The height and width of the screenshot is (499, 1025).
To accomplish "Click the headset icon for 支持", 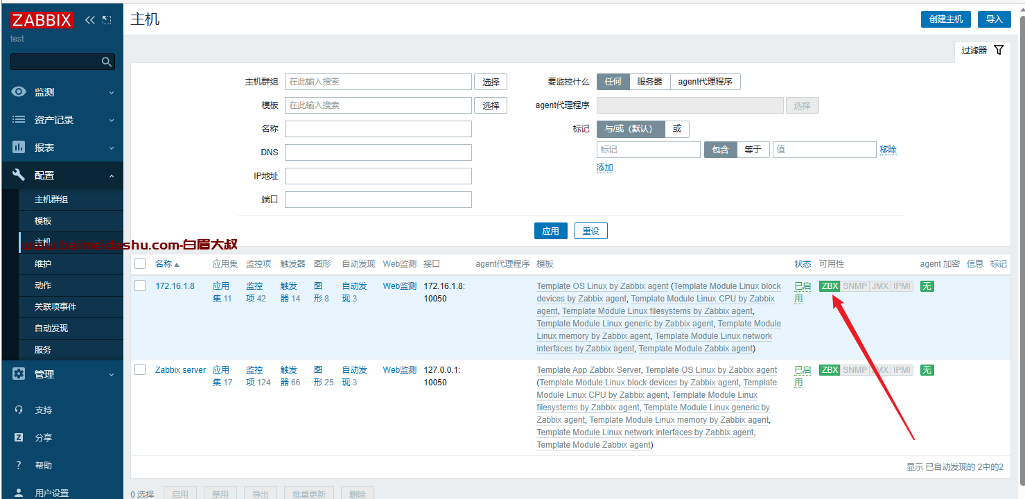I will (x=19, y=410).
